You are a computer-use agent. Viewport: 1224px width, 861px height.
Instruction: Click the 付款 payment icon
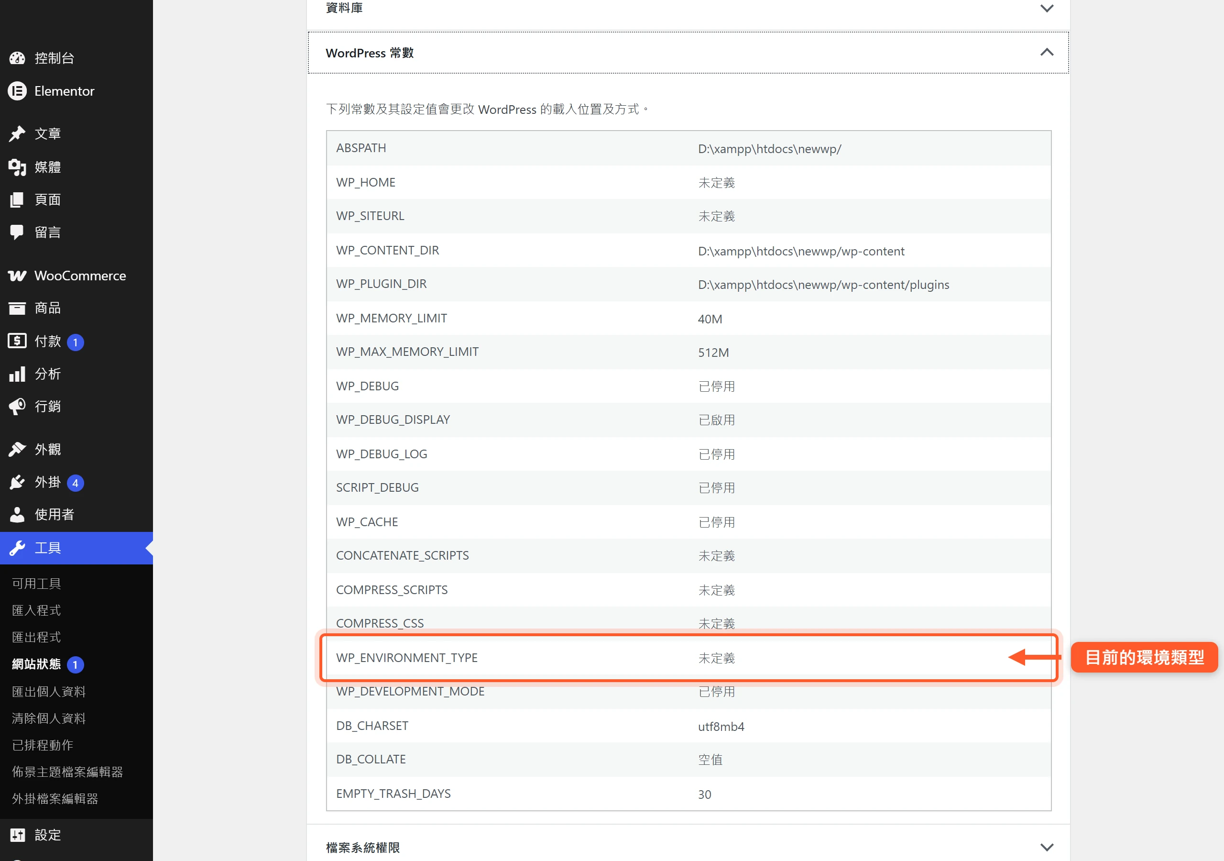(x=17, y=341)
